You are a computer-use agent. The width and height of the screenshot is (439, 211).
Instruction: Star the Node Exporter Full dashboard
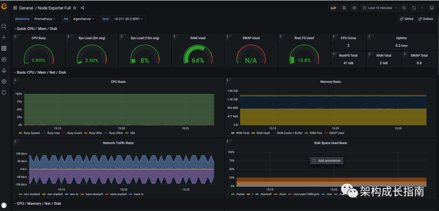[x=75, y=8]
